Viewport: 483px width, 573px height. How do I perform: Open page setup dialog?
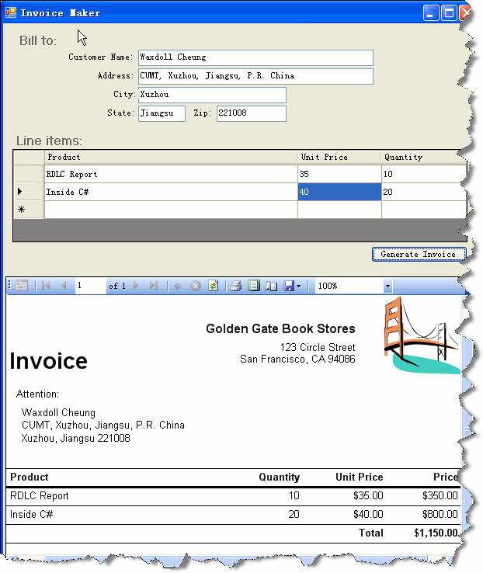coord(271,286)
